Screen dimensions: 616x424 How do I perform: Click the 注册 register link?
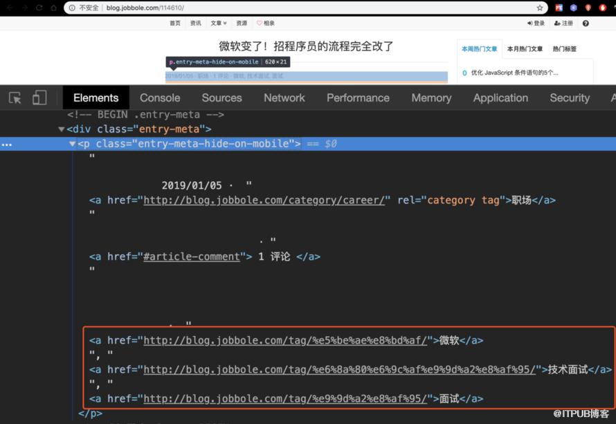[564, 23]
